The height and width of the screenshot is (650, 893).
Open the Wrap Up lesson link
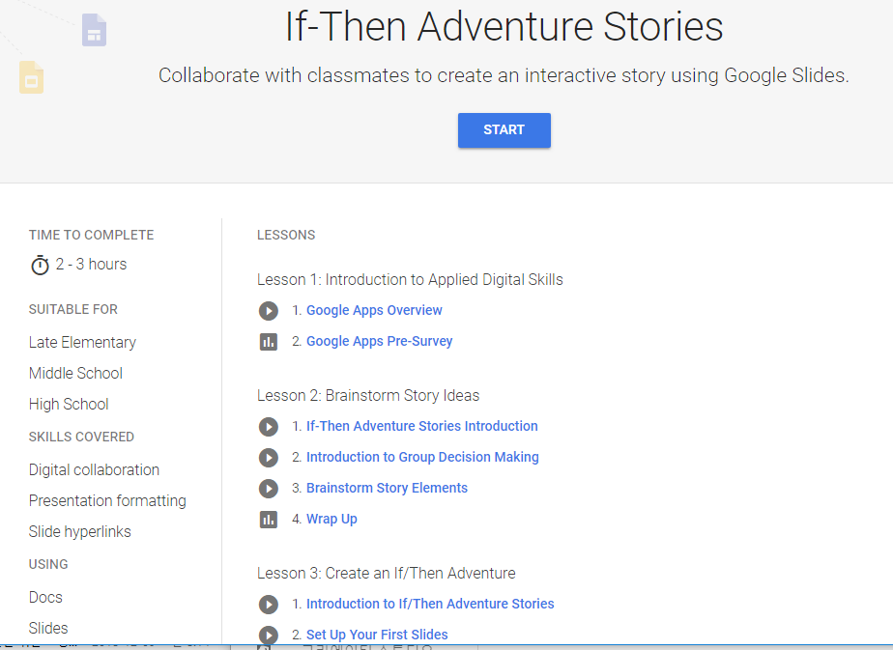[331, 519]
